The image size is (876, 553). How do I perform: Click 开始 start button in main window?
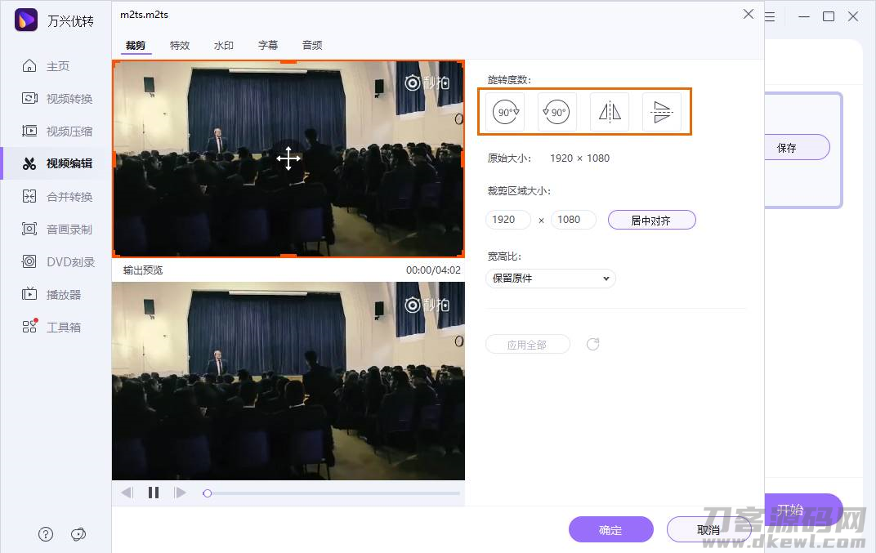tap(802, 509)
